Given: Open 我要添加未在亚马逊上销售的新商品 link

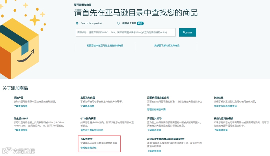Looking at the screenshot, I should tap(105, 46).
